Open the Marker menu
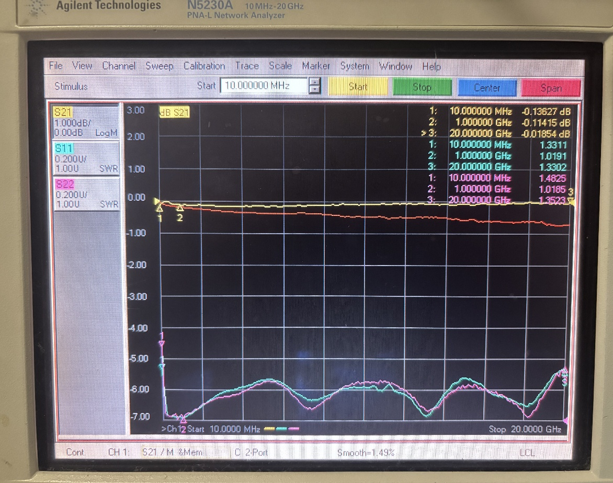The height and width of the screenshot is (483, 613). tap(316, 66)
